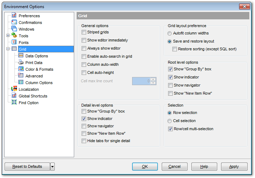Click the Tools icon in tree
This screenshot has width=255, height=178.
(14, 36)
